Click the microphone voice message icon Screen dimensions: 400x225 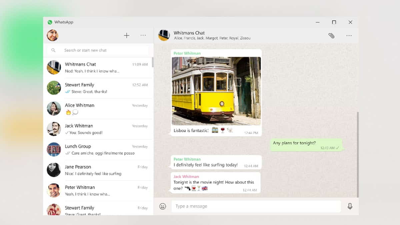click(350, 206)
